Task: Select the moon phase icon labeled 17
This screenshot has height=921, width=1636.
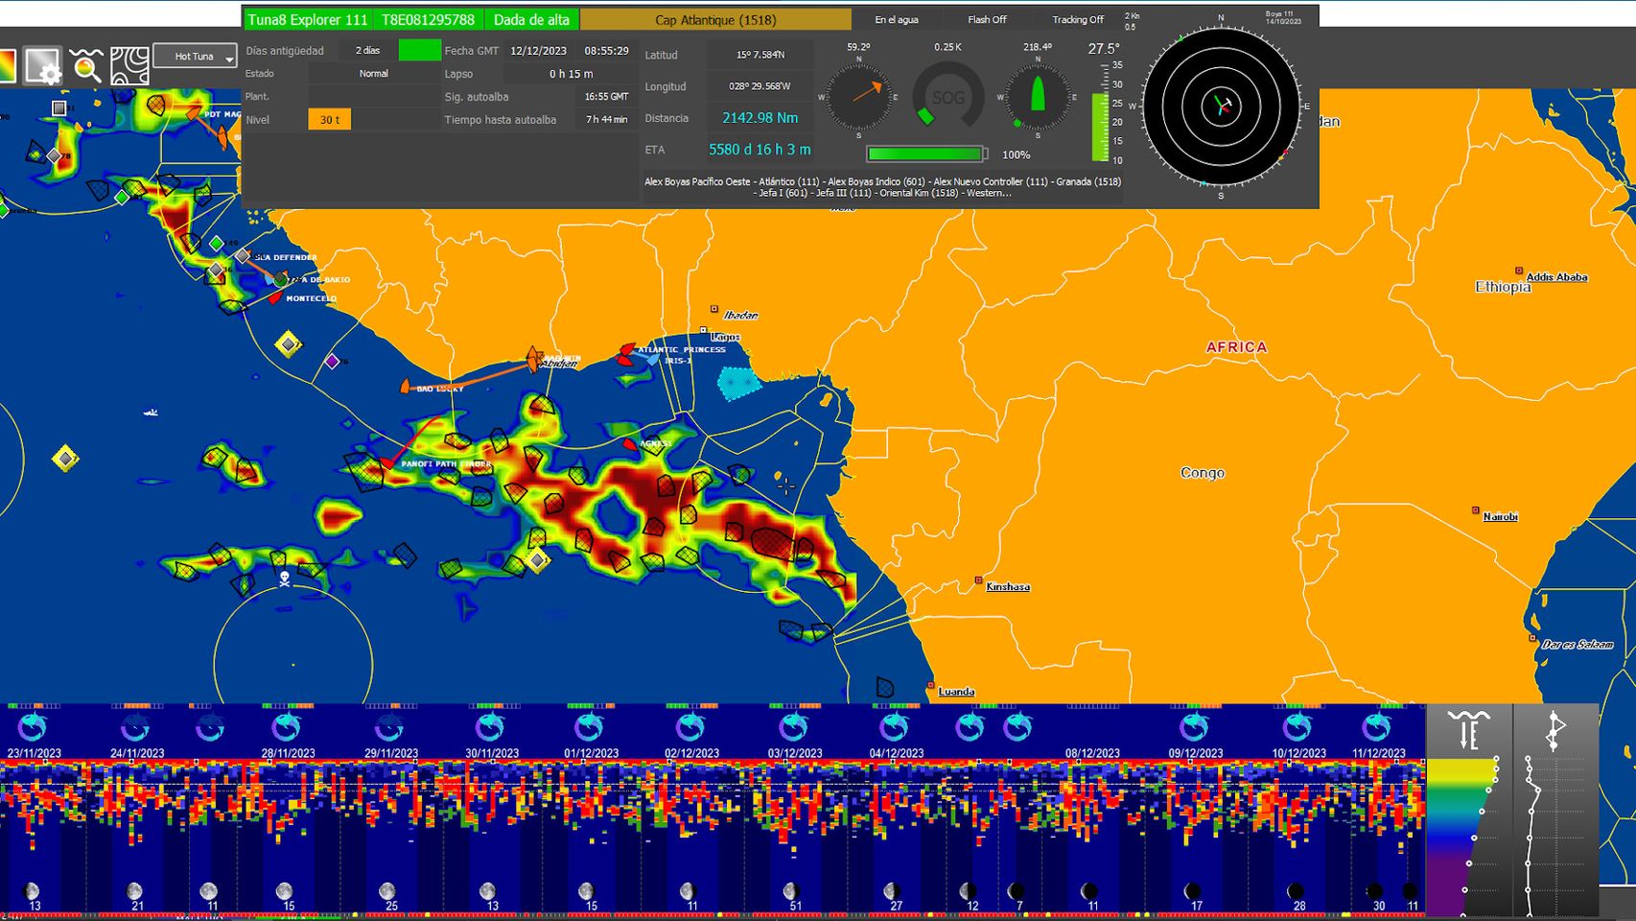Action: [1193, 891]
